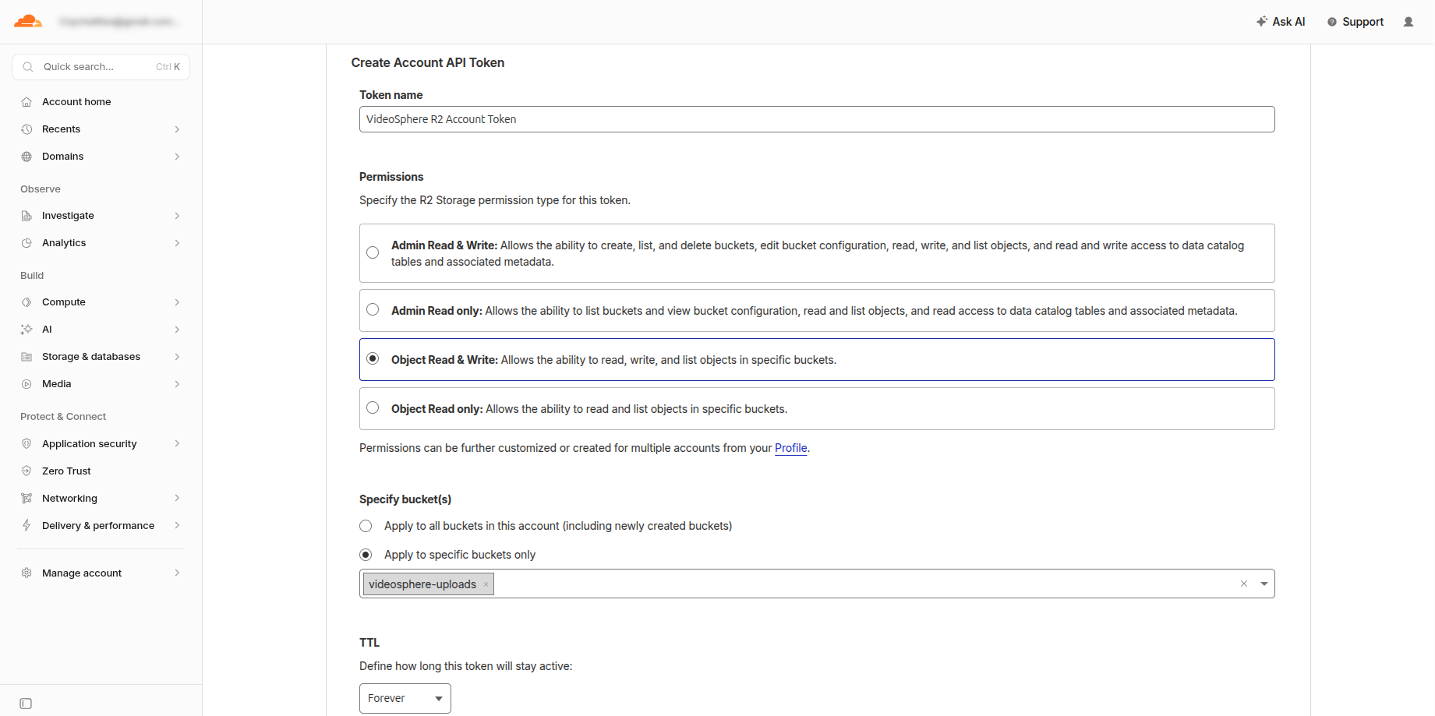This screenshot has width=1435, height=716.
Task: Focus the Quick search box
Action: [x=101, y=67]
